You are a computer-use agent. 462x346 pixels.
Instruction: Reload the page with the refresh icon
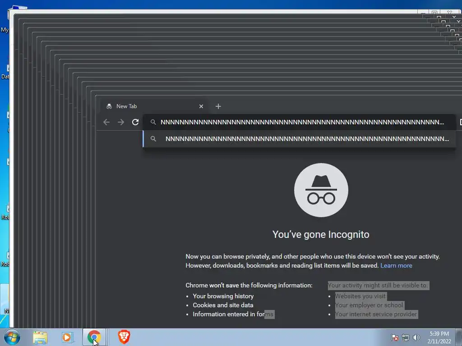135,122
